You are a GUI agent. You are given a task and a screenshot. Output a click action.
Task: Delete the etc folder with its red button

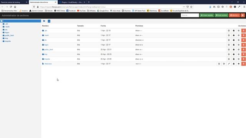tap(243, 40)
